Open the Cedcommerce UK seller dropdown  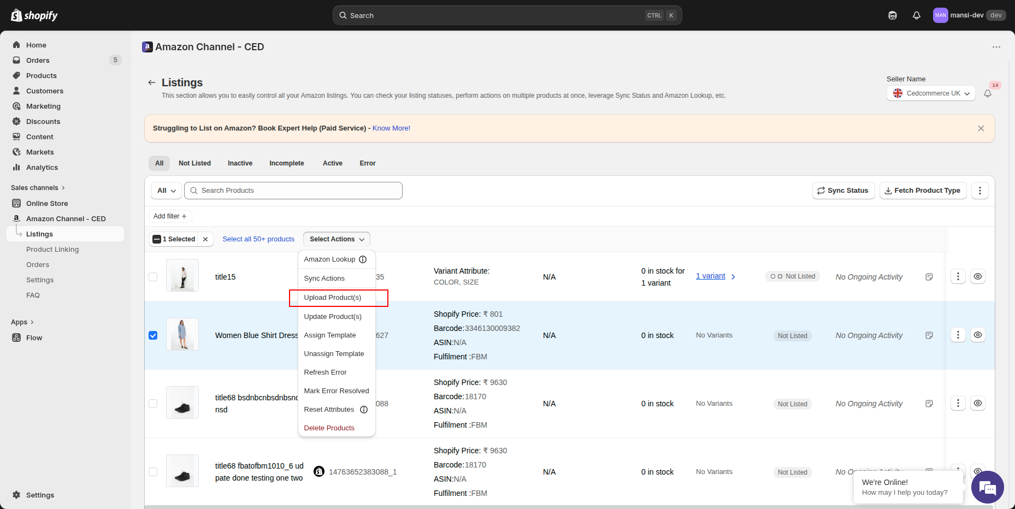pos(931,93)
